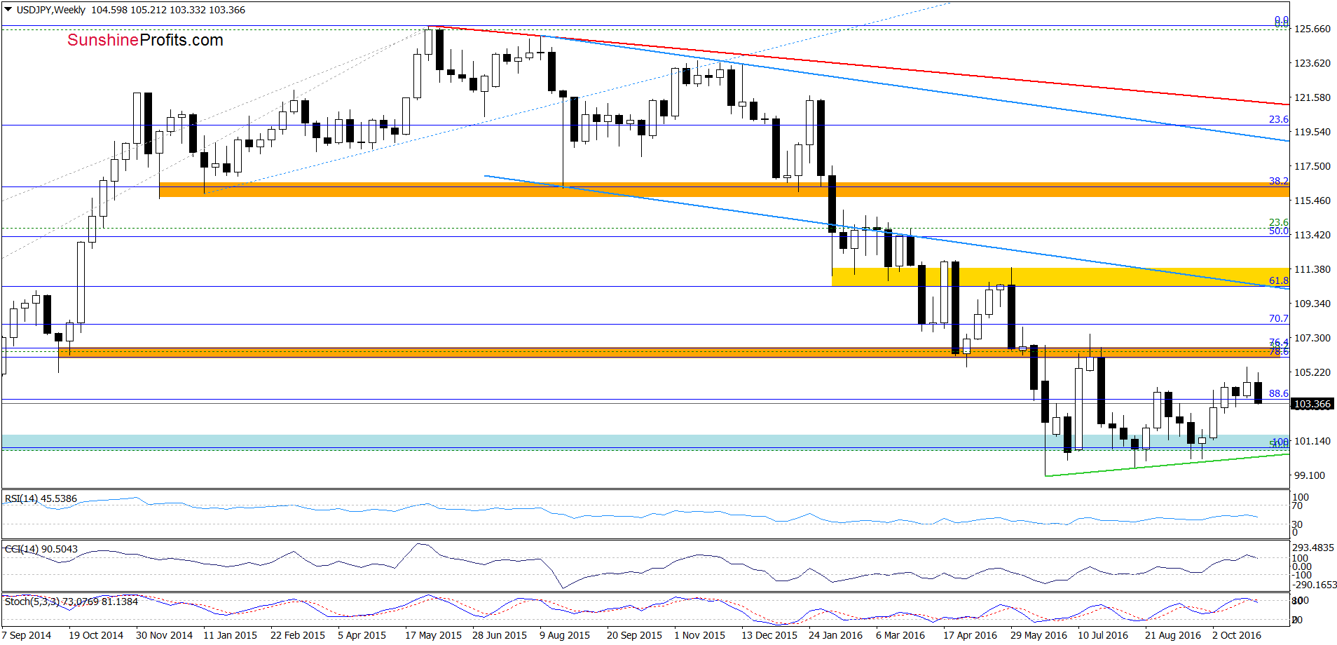Click the 20 Sep 2015 date label
The image size is (1337, 645).
pyautogui.click(x=634, y=635)
